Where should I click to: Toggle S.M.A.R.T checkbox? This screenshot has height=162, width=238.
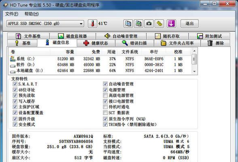[15, 84]
